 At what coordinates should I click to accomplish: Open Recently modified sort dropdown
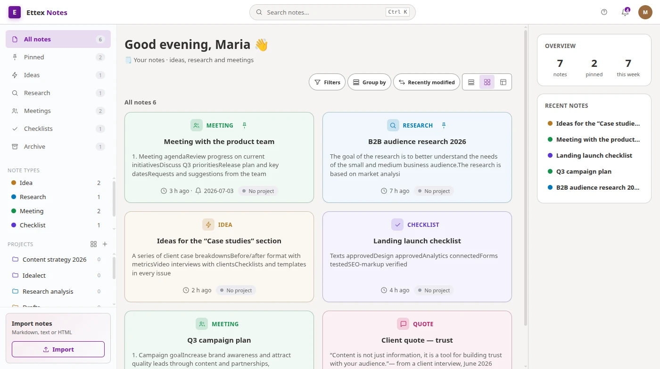click(x=427, y=82)
